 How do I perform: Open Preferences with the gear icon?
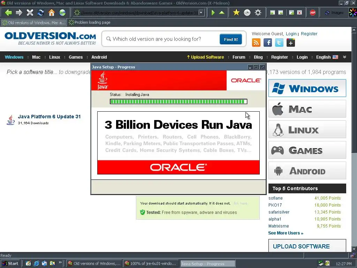258,13
